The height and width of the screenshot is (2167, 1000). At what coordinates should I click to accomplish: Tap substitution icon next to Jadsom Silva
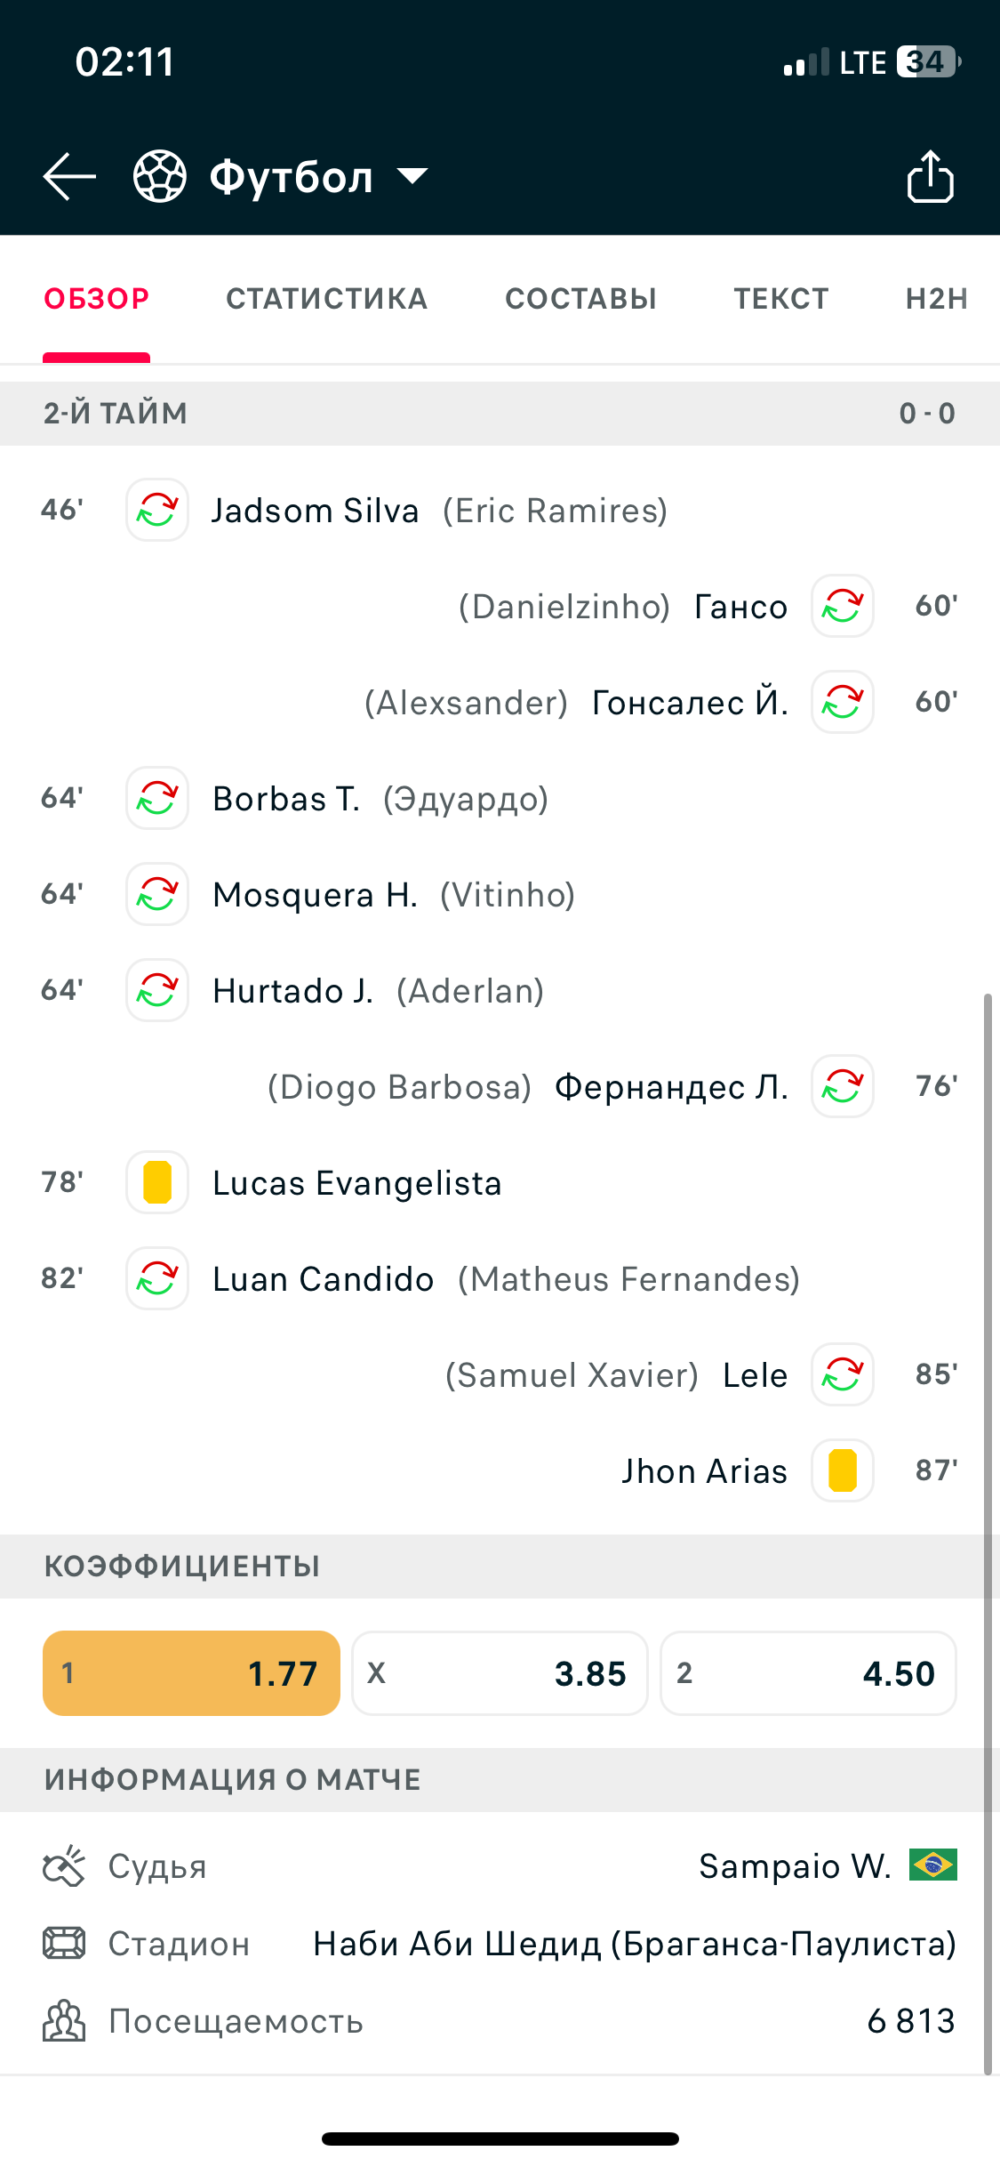(x=157, y=510)
